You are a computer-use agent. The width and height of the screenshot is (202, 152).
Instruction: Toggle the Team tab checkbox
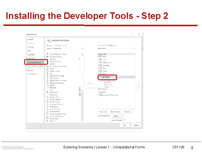tap(101, 92)
